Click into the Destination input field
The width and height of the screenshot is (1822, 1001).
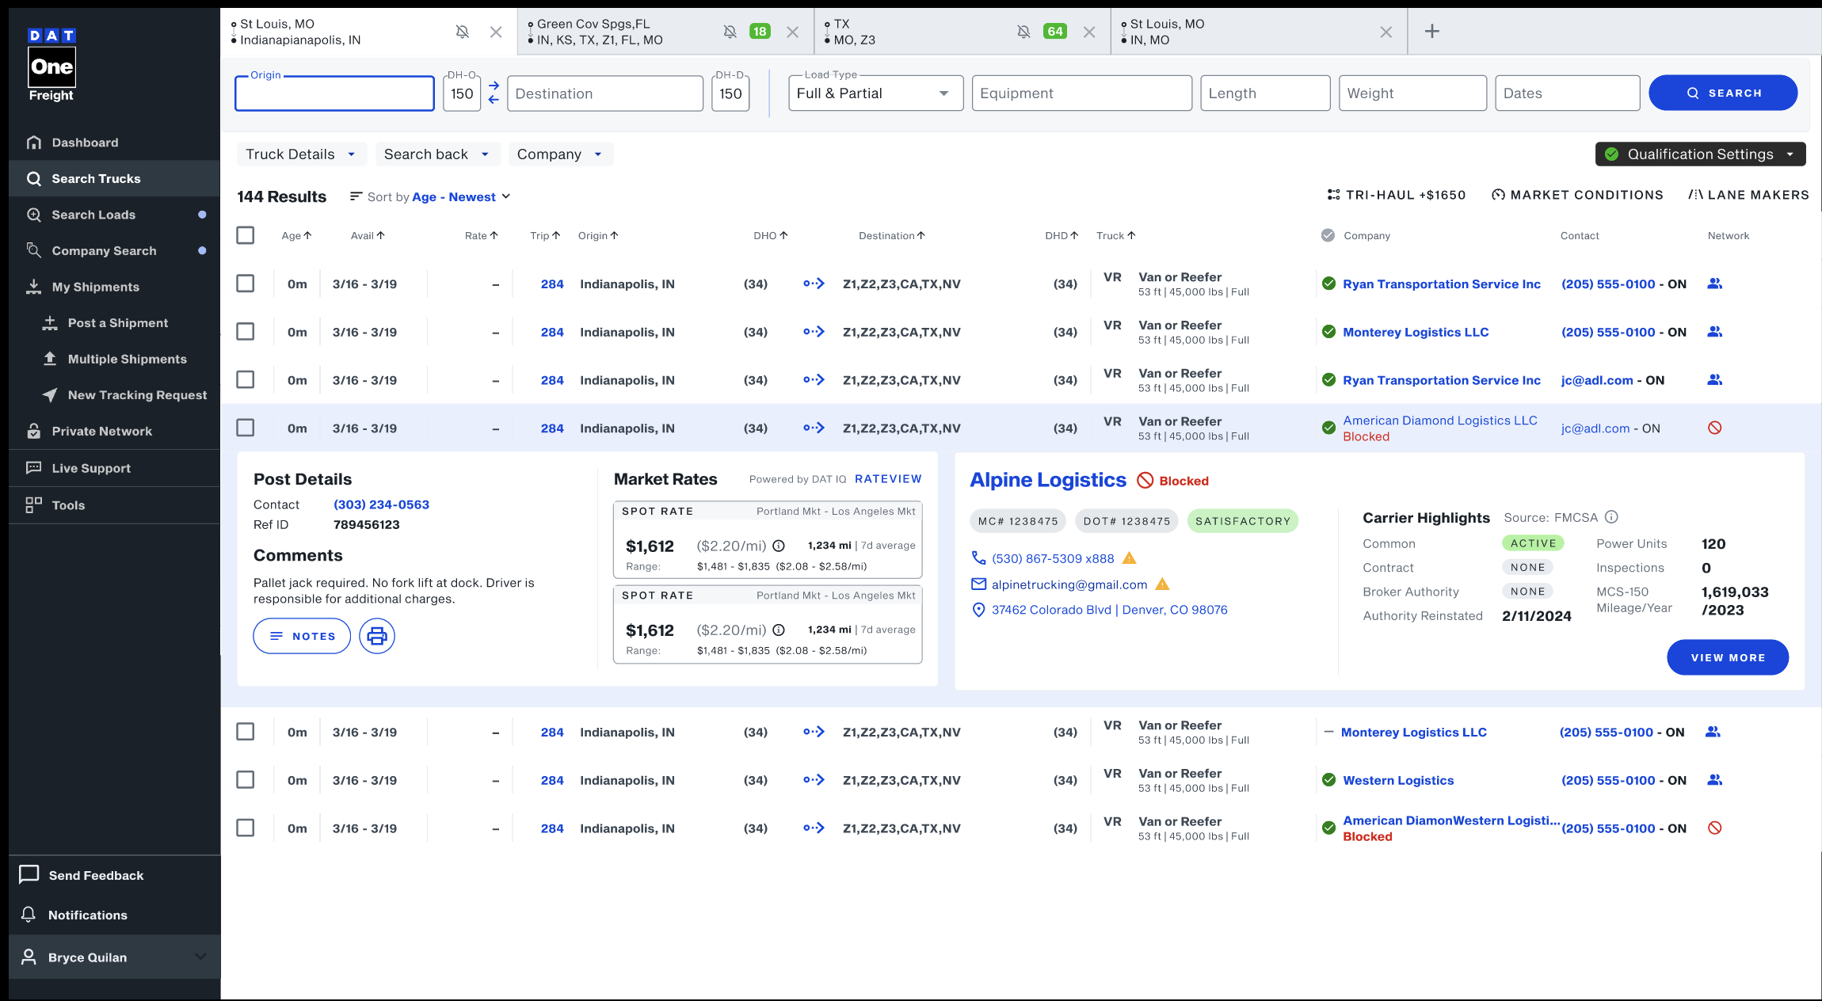(x=604, y=93)
